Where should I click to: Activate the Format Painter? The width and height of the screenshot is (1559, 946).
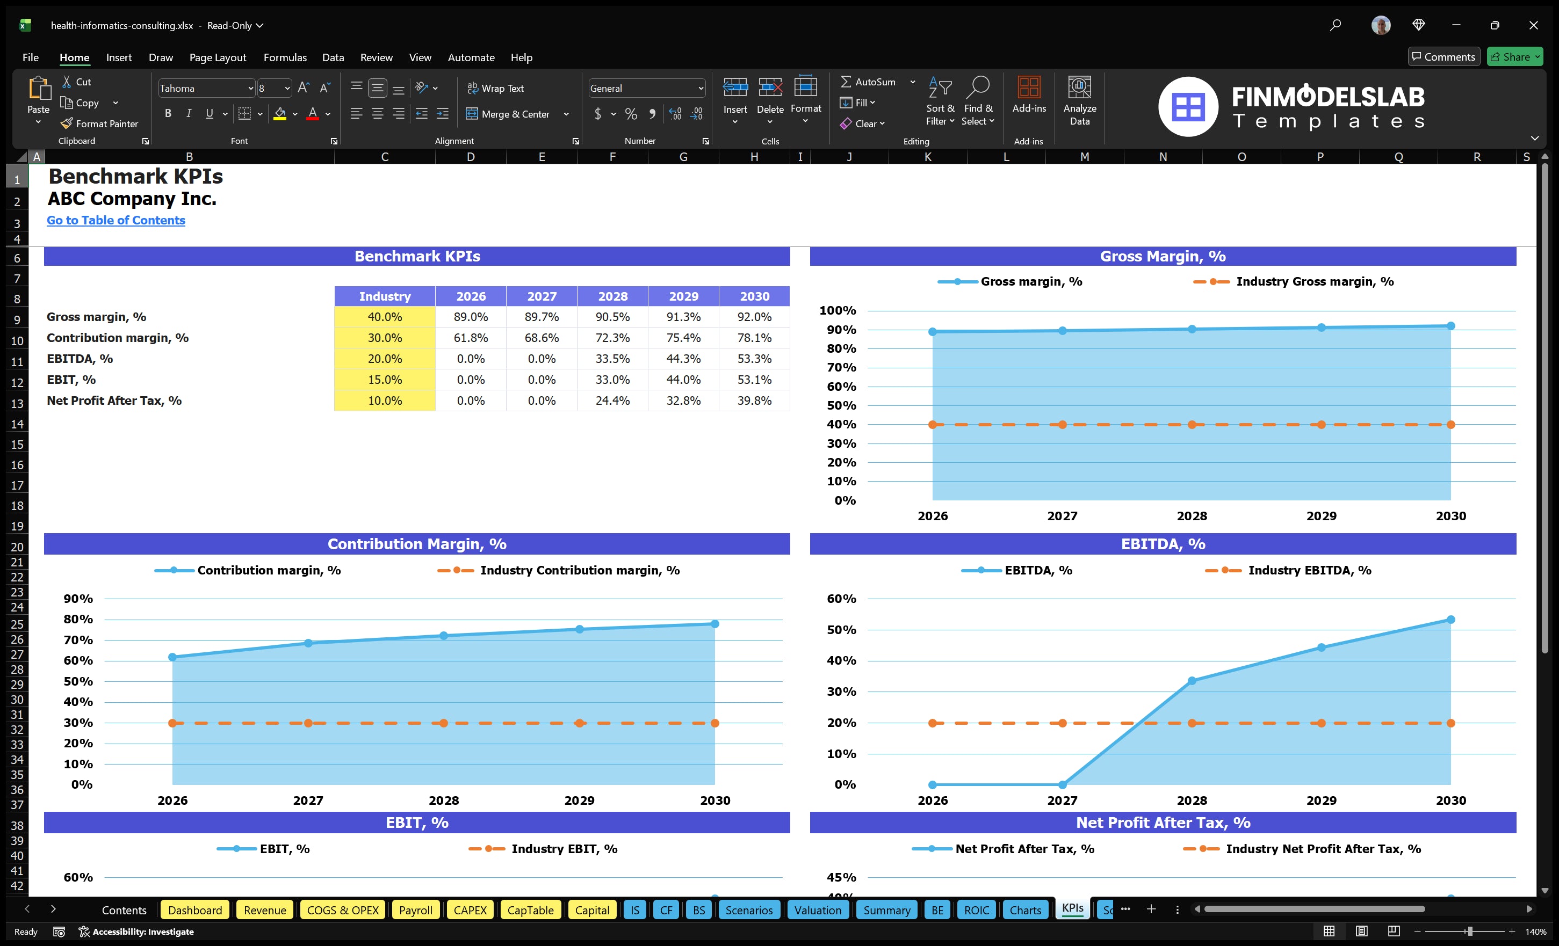[x=99, y=123]
